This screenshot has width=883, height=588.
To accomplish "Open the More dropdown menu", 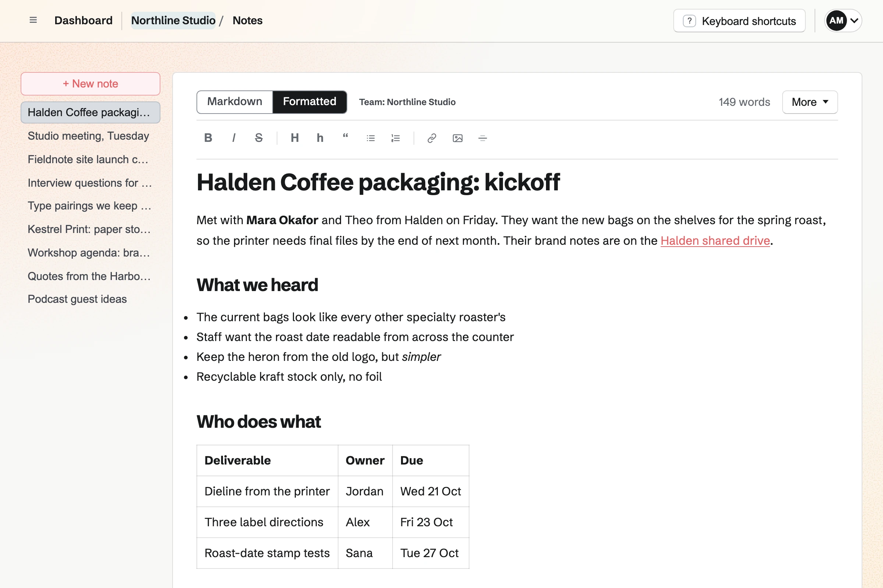I will (x=810, y=102).
